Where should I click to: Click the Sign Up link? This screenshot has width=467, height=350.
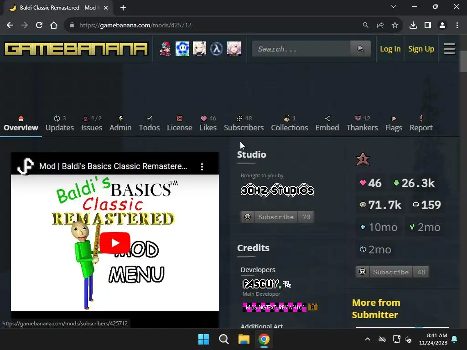click(x=421, y=49)
